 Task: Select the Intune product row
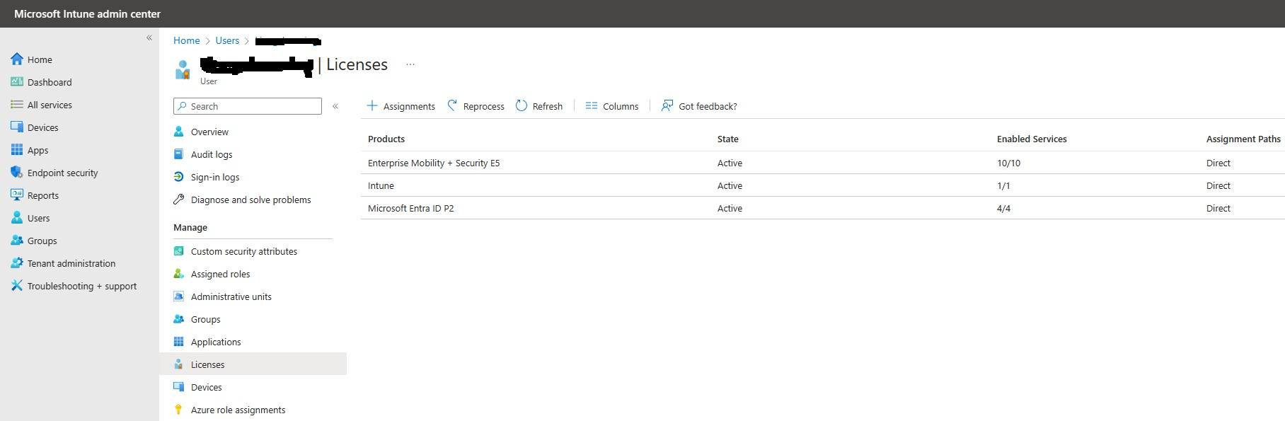click(x=823, y=185)
